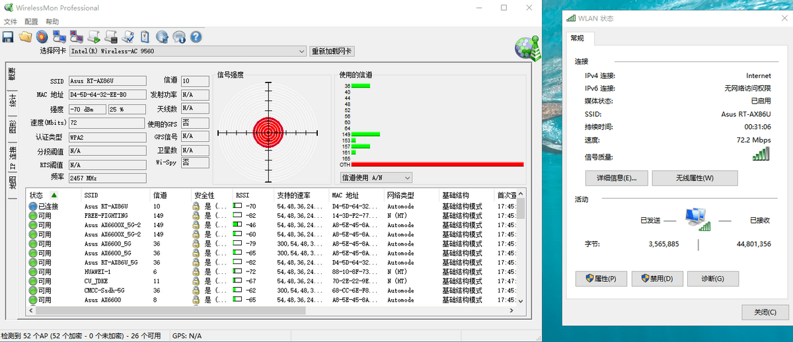
Task: Click the 认证类型 field showing WPA2
Action: 106,137
